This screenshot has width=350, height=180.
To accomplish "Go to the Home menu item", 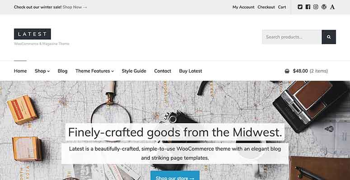I will pyautogui.click(x=20, y=71).
